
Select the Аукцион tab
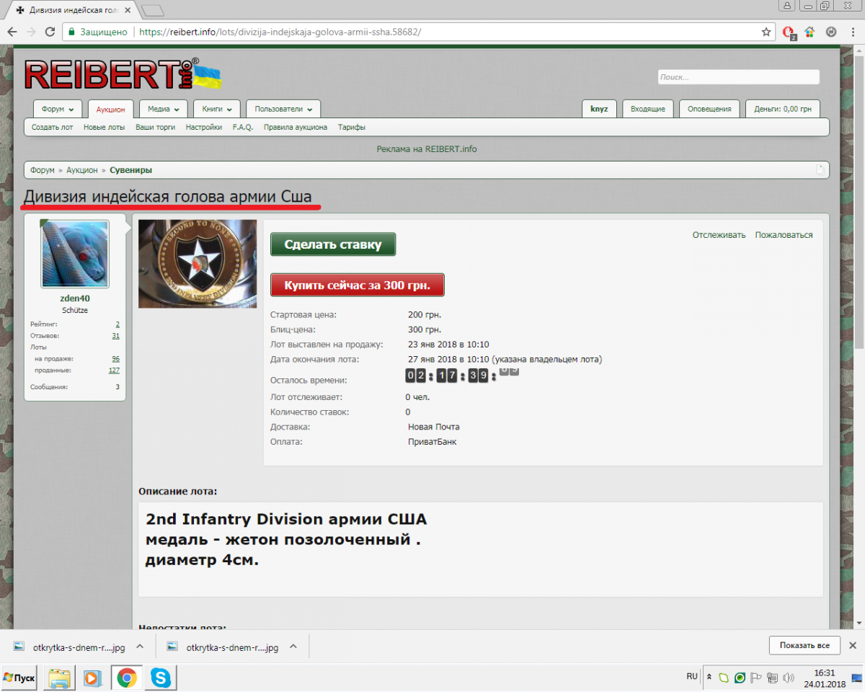[111, 110]
